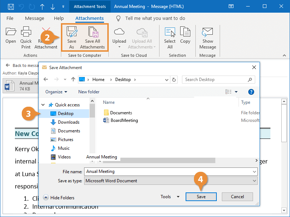Click Desktop in the address path

pyautogui.click(x=123, y=80)
